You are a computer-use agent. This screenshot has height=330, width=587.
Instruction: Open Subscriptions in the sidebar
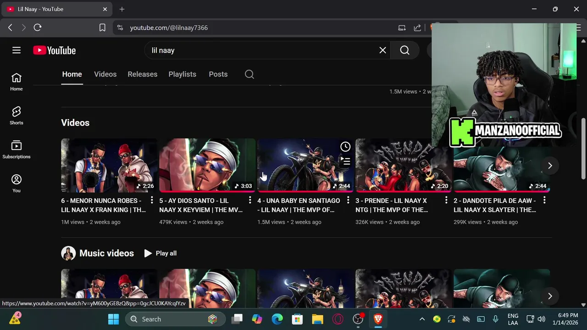(x=17, y=150)
